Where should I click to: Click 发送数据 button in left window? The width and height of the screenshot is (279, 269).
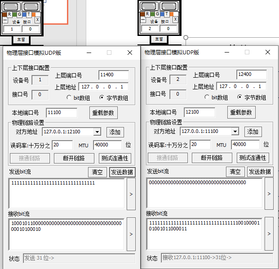122,172
